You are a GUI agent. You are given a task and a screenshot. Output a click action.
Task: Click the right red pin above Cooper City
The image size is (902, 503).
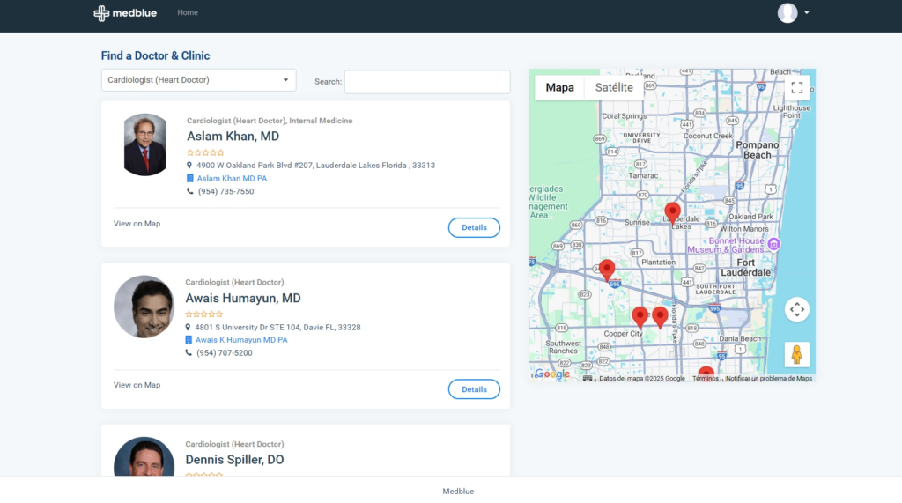(x=660, y=316)
